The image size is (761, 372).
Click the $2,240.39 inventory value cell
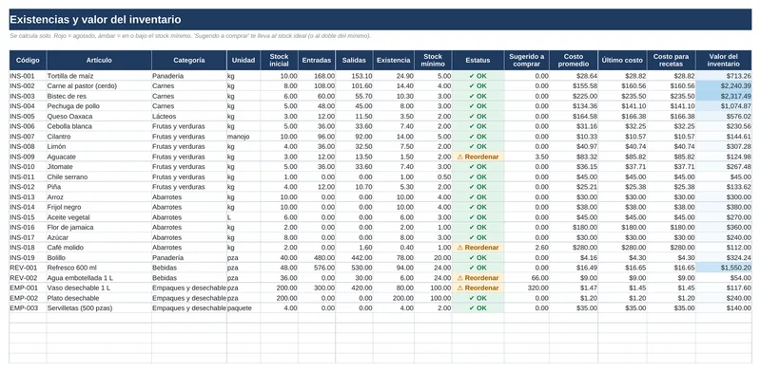pyautogui.click(x=724, y=85)
